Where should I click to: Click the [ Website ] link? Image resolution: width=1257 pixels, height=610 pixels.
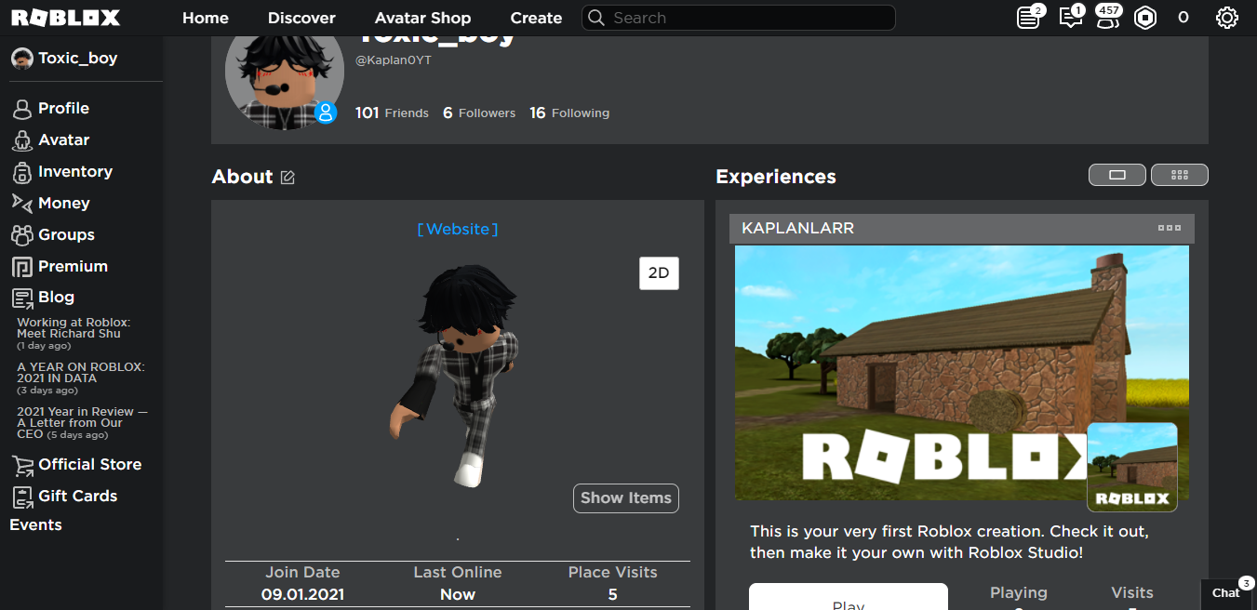[458, 229]
